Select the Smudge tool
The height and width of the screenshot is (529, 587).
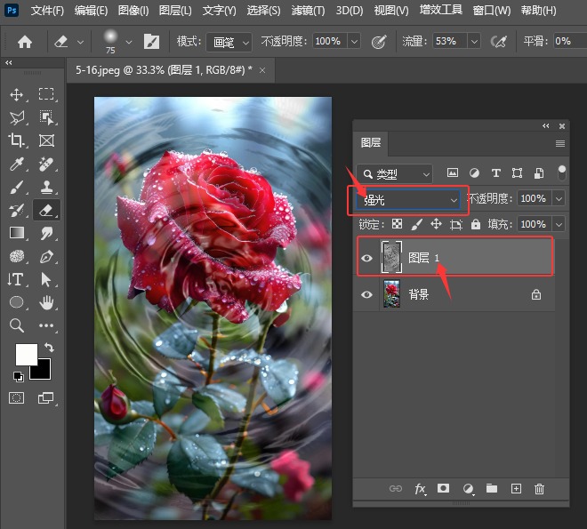click(x=46, y=234)
